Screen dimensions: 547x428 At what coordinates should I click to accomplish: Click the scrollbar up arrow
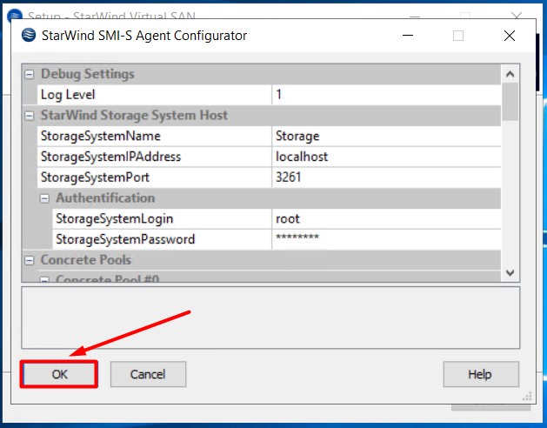510,73
